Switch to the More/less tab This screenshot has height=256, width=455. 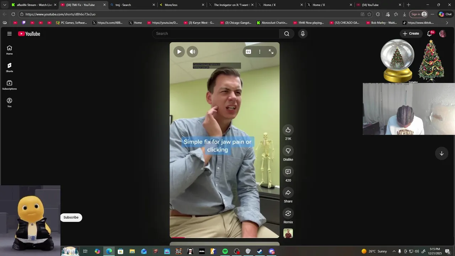coord(181,5)
